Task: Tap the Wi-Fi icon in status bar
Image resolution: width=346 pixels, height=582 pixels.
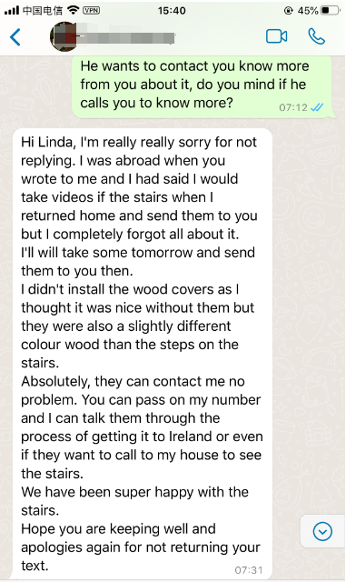Action: (x=74, y=10)
